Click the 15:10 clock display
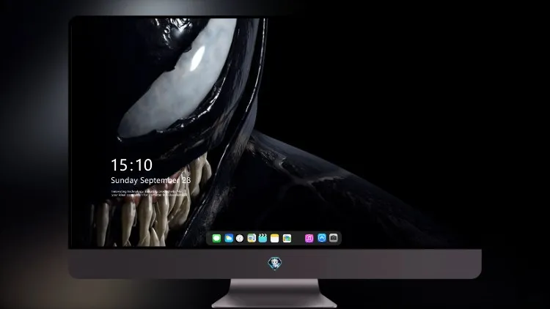The height and width of the screenshot is (309, 550). point(132,165)
